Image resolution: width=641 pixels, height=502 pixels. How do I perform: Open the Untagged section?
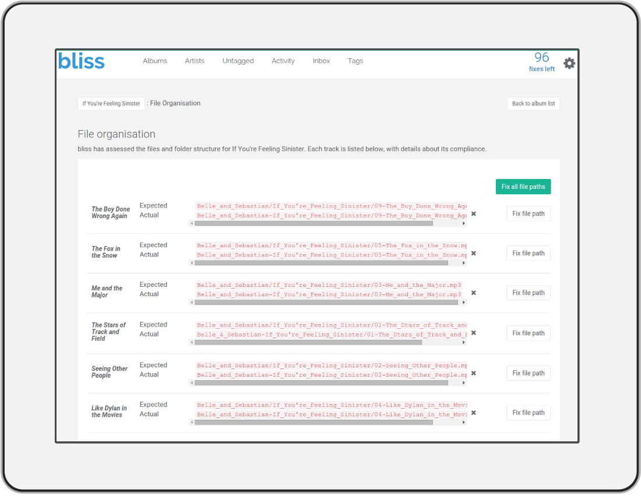coord(238,61)
